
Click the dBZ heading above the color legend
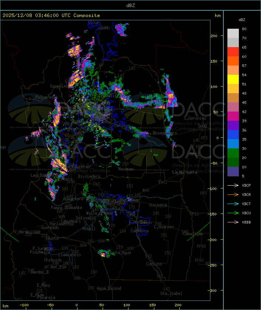[242, 20]
